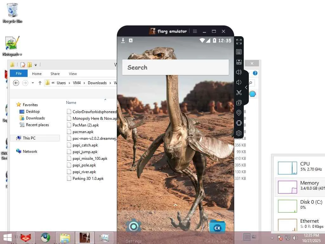The width and height of the screenshot is (325, 244).
Task: Open Android Settings app icon
Action: pyautogui.click(x=134, y=226)
